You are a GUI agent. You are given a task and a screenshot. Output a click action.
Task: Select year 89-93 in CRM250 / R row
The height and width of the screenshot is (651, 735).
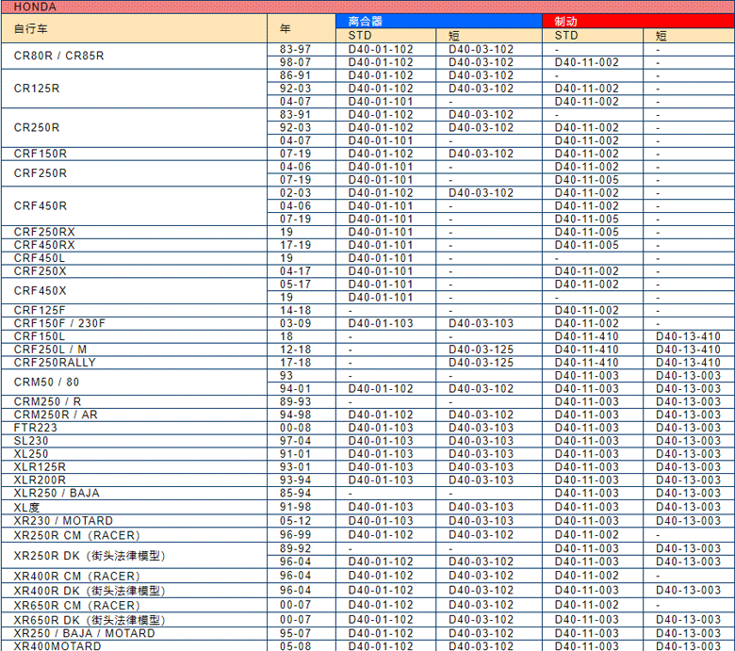click(295, 401)
